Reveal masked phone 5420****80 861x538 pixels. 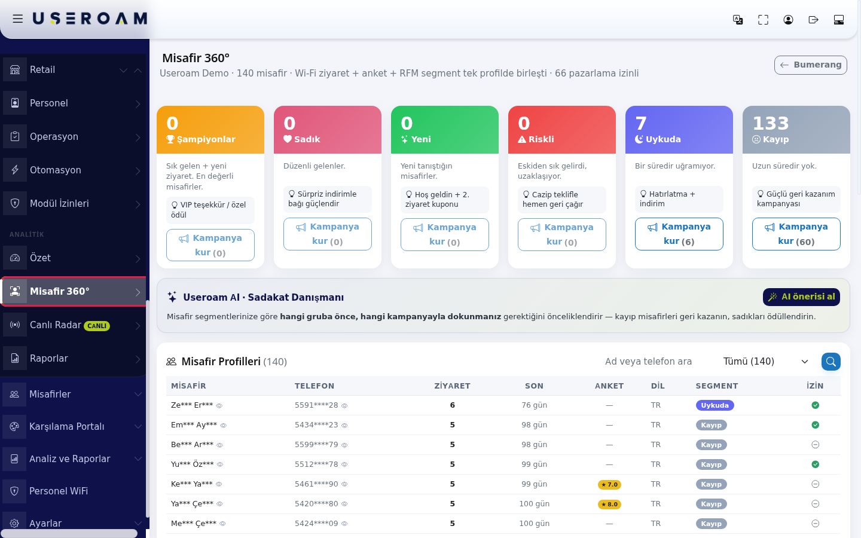[x=344, y=504]
